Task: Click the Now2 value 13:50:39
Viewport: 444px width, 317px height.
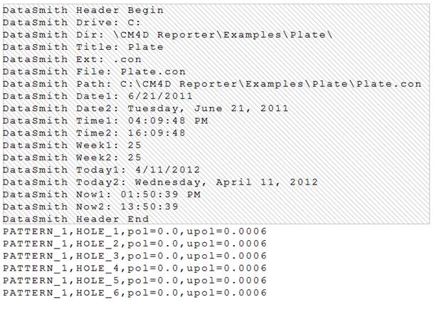Action: pyautogui.click(x=151, y=207)
